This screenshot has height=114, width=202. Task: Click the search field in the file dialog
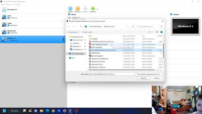point(150,27)
